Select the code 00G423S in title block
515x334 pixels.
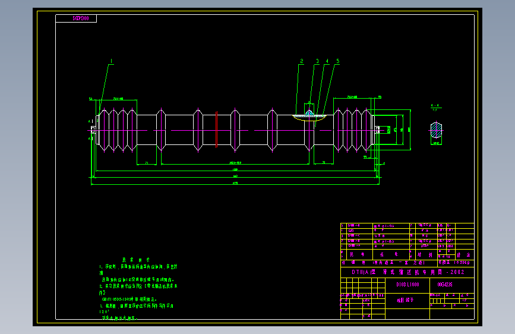point(445,285)
